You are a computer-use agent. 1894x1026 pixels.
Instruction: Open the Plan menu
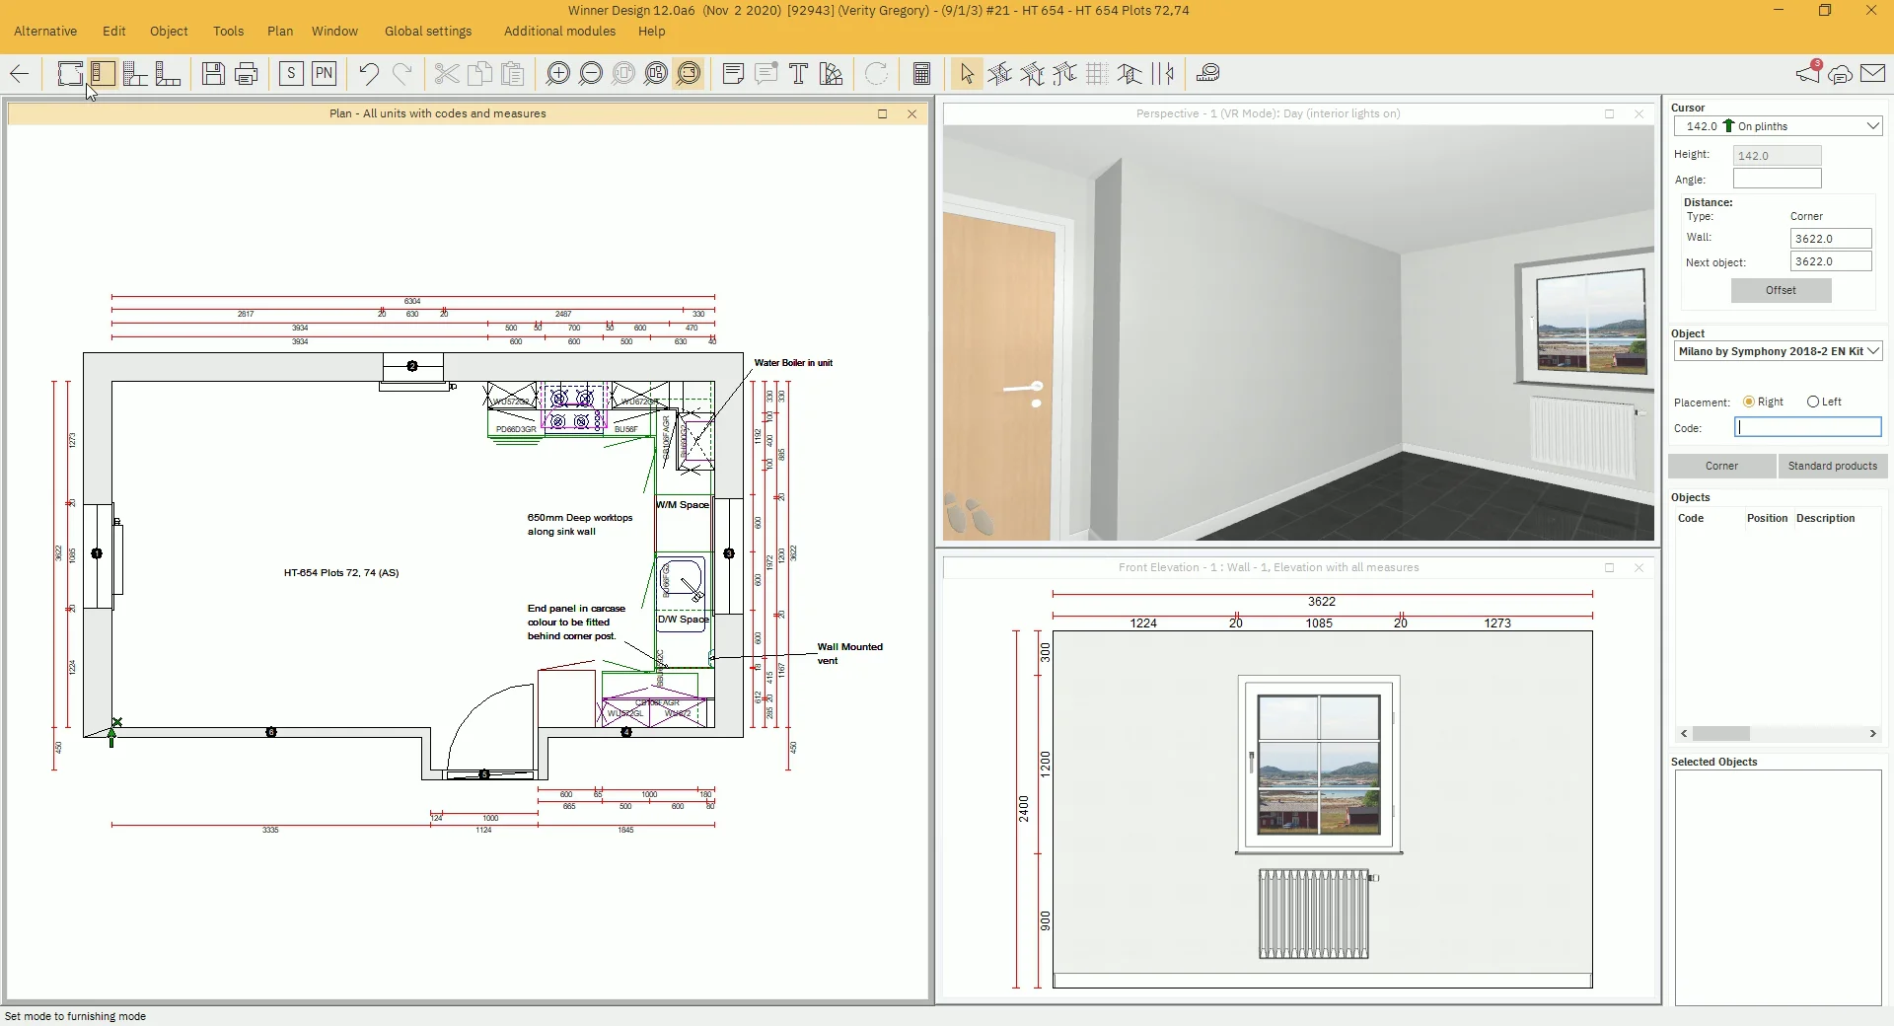[279, 31]
